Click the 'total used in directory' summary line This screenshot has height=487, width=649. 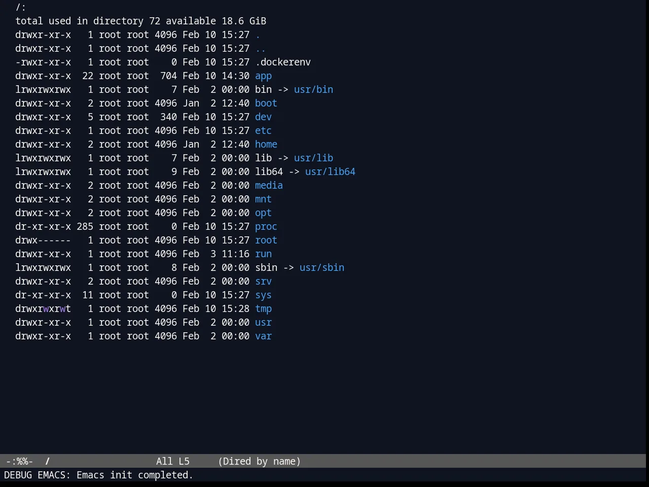click(140, 21)
